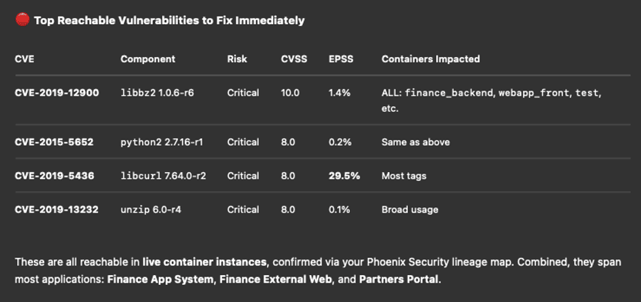Click the red circle icon beside heading

click(22, 20)
